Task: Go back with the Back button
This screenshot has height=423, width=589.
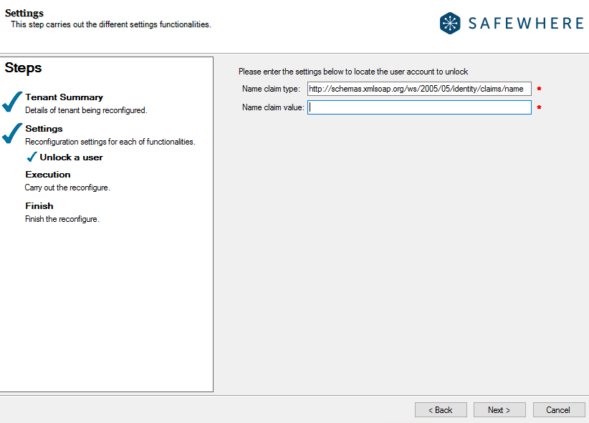Action: pos(441,410)
